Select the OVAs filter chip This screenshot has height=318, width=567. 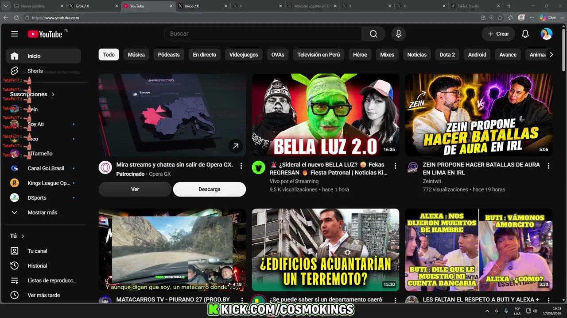tap(278, 55)
